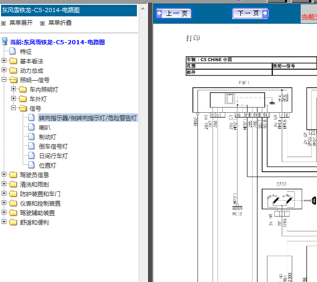Click the computer icon of the root node
Screen dimensions: 317x282
click(5, 41)
